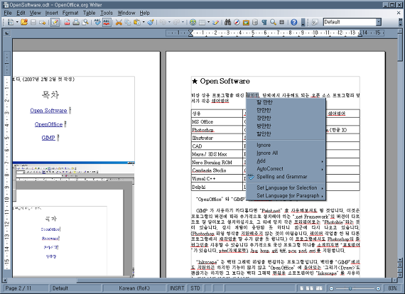Toggle INSRT insert mode in status bar
405x294 pixels.
click(x=177, y=288)
